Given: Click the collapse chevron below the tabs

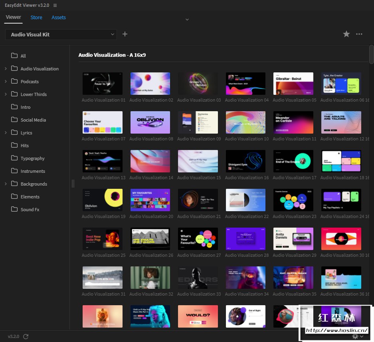Looking at the screenshot, I should (x=187, y=19).
